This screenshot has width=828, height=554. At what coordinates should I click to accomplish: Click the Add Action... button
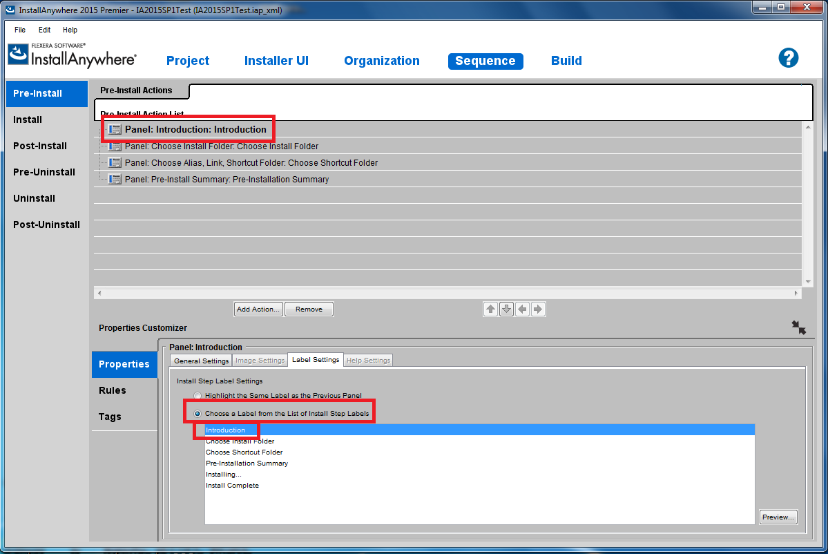pos(258,309)
